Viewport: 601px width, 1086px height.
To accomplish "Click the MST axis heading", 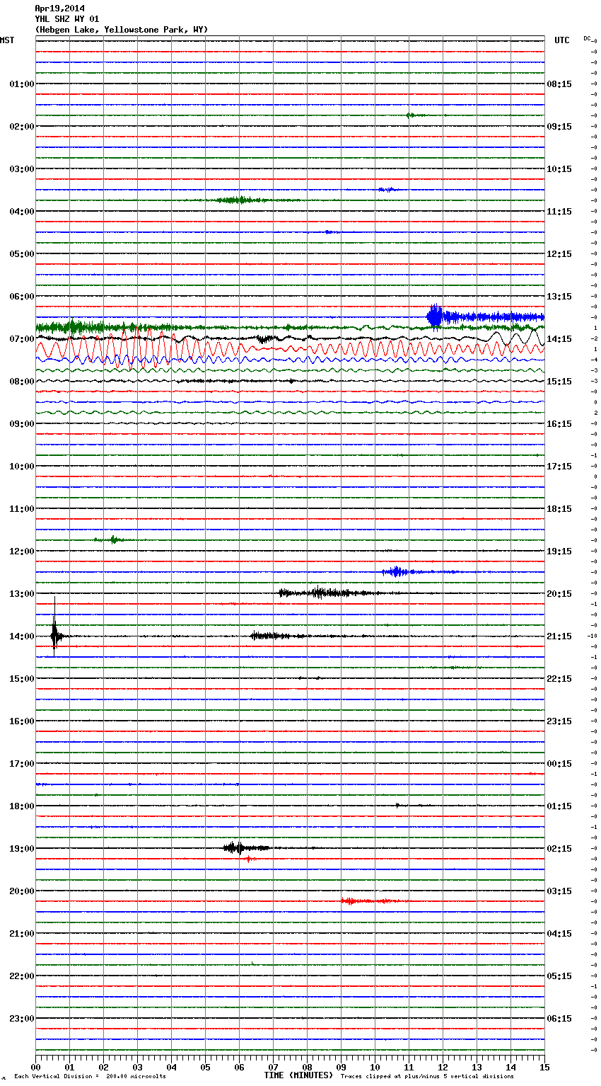I will tap(7, 40).
